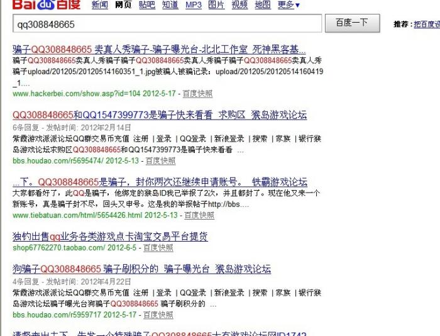The image size is (440, 336).
Task: Open the 视频 video tab
Action: tap(239, 5)
